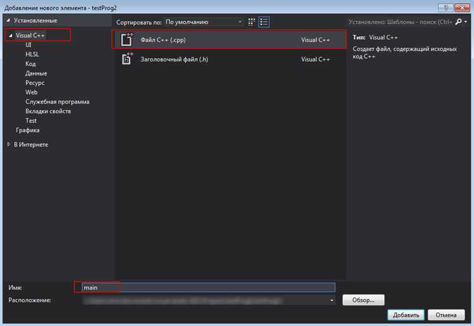
Task: Open the sort by 'По умолчанию' dropdown
Action: point(203,21)
